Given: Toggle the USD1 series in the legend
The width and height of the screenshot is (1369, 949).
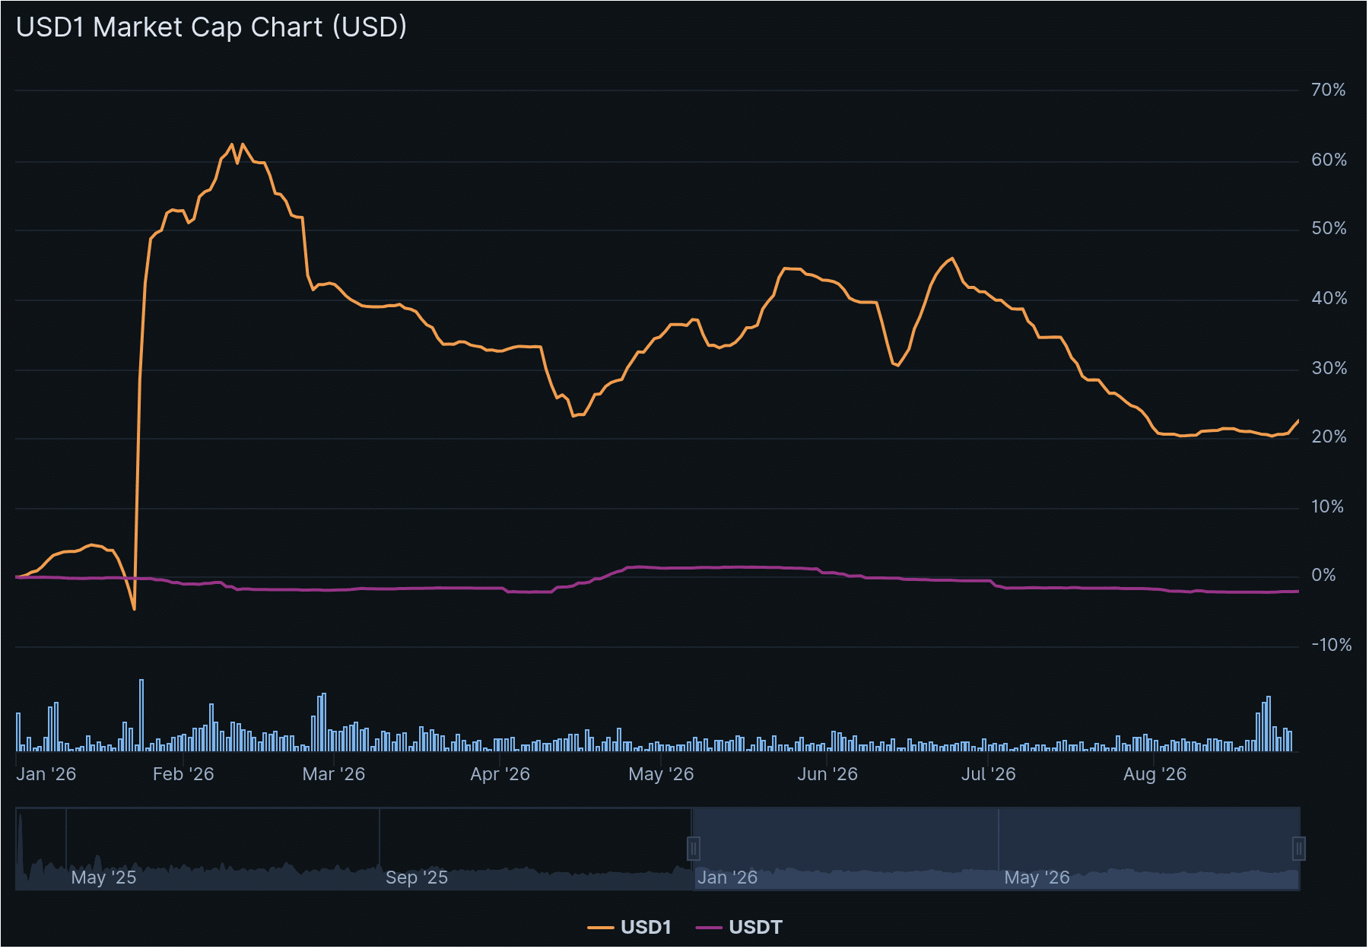Looking at the screenshot, I should (630, 927).
